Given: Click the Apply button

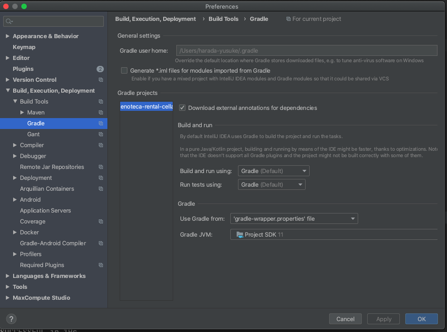Looking at the screenshot, I should click(x=383, y=319).
